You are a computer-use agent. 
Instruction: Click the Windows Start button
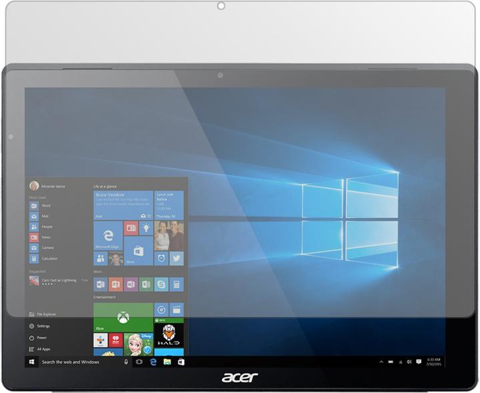coord(31,362)
